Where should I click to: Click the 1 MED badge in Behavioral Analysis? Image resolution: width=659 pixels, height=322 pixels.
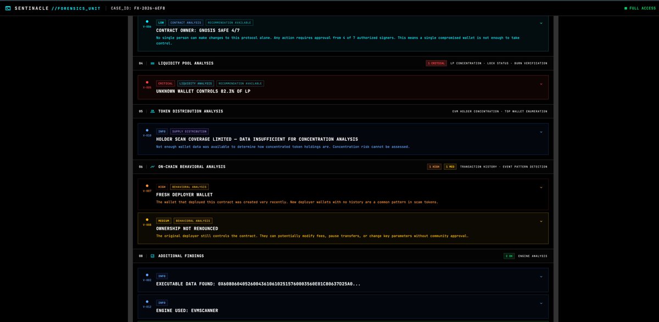pos(450,166)
